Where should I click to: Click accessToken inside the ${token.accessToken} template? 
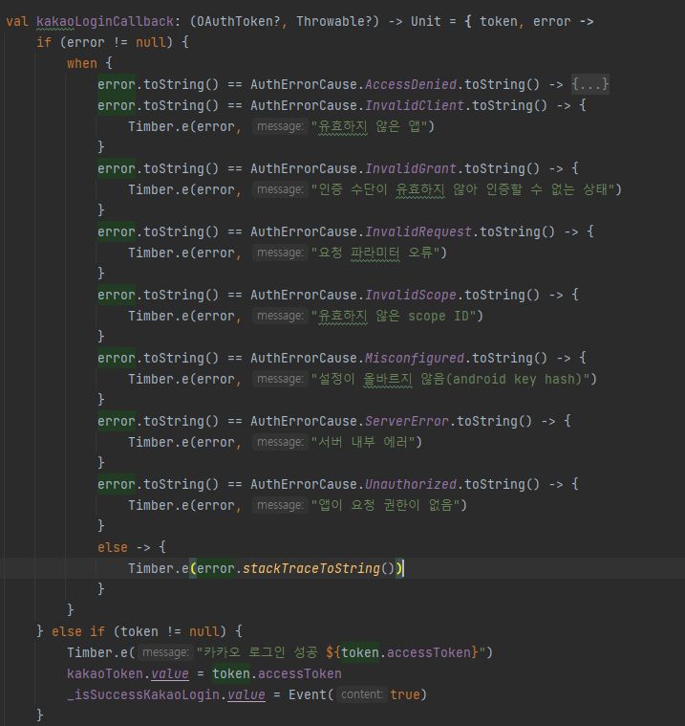pyautogui.click(x=429, y=652)
